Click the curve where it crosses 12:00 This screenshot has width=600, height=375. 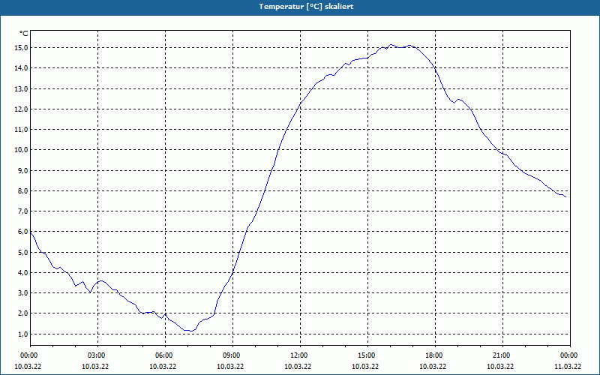coord(301,103)
